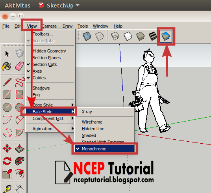Open the File menu

(x=6, y=26)
